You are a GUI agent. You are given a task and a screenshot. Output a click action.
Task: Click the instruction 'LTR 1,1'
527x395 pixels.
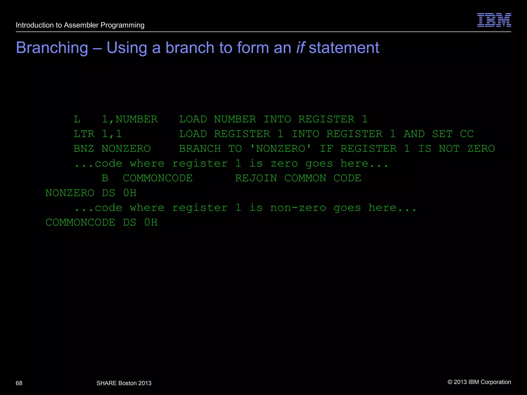[x=98, y=134]
